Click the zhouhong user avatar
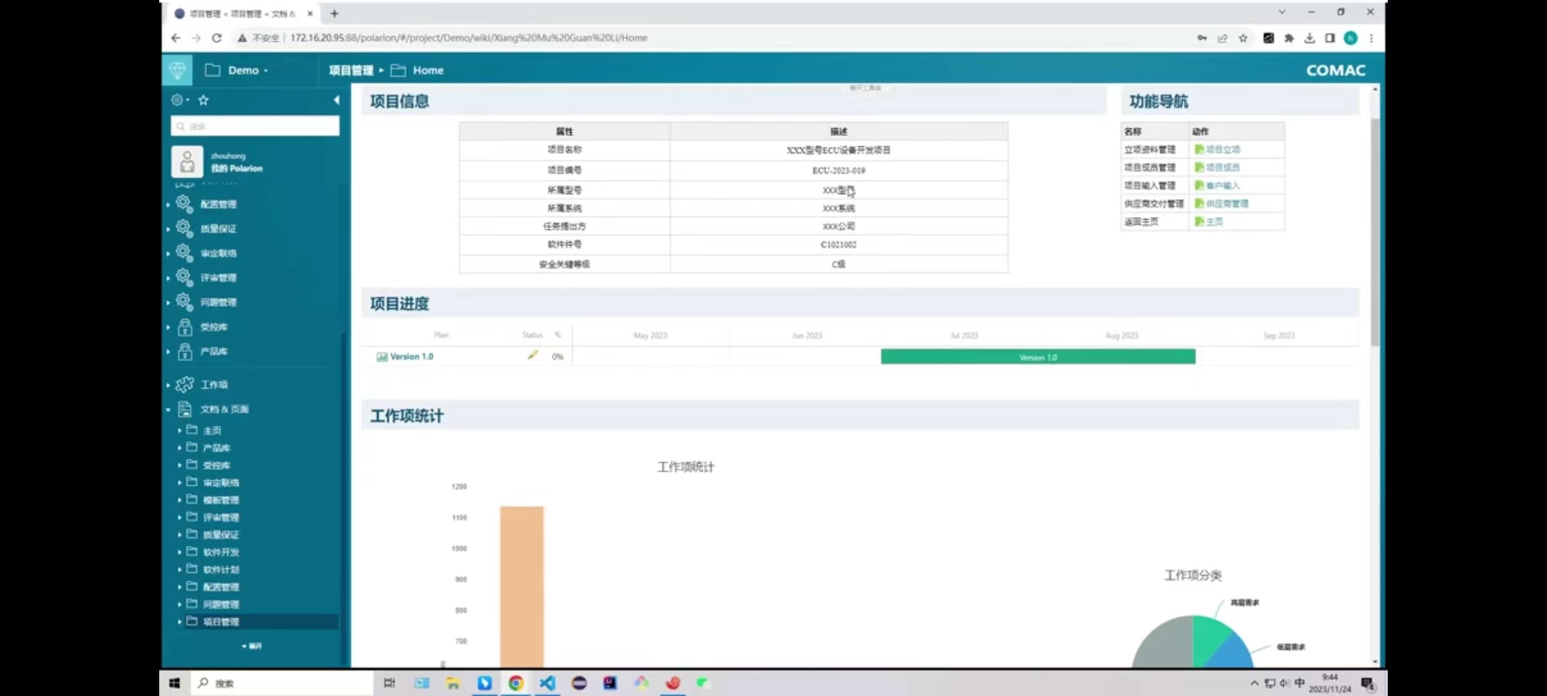The width and height of the screenshot is (1547, 696). click(187, 161)
